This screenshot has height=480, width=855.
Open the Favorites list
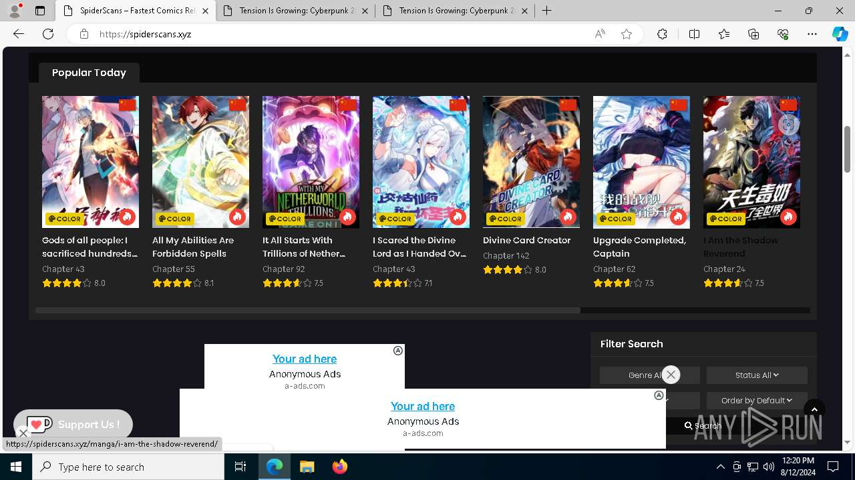pyautogui.click(x=724, y=34)
